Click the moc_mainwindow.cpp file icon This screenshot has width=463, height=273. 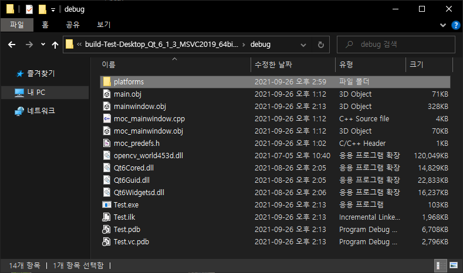pos(107,118)
